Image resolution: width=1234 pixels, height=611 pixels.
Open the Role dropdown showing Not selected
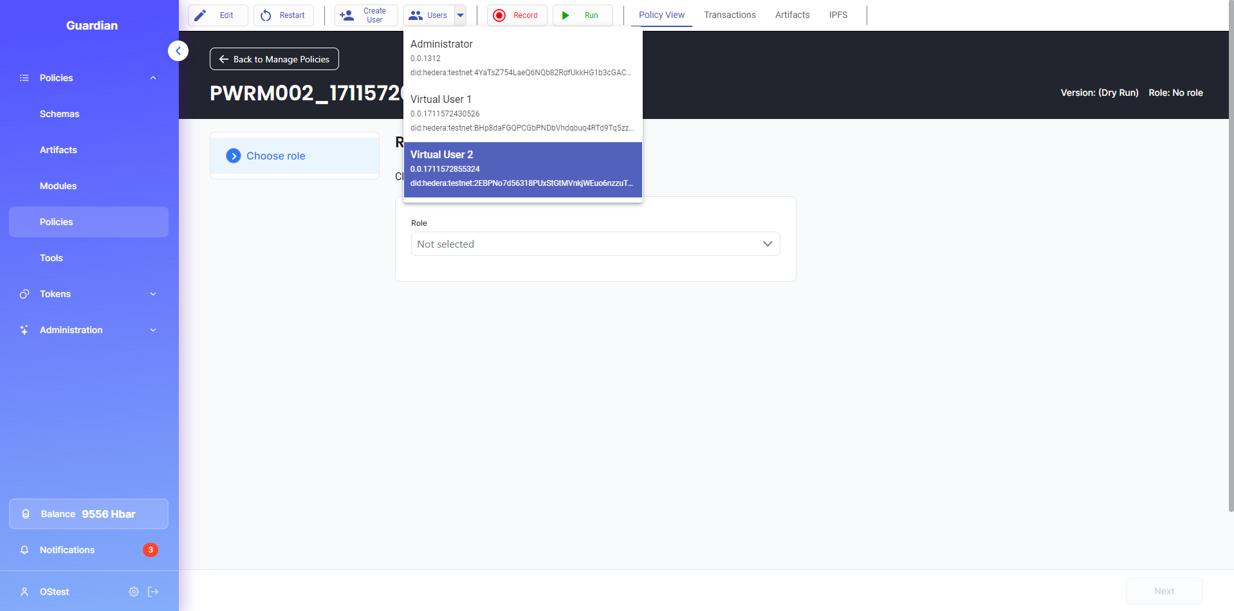pos(595,244)
